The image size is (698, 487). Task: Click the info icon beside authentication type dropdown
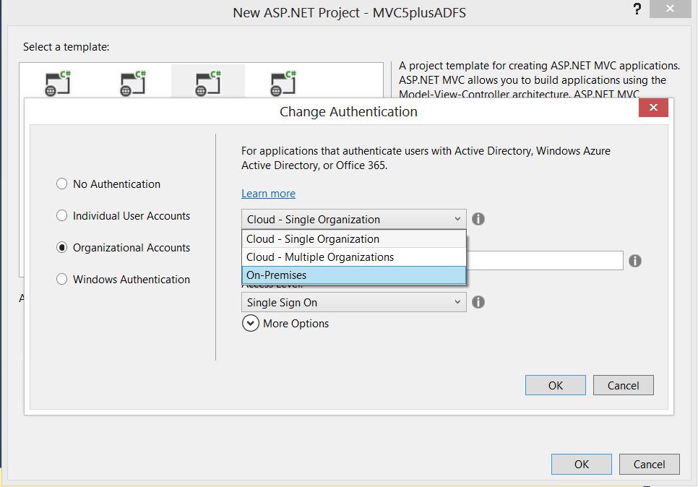tap(478, 219)
